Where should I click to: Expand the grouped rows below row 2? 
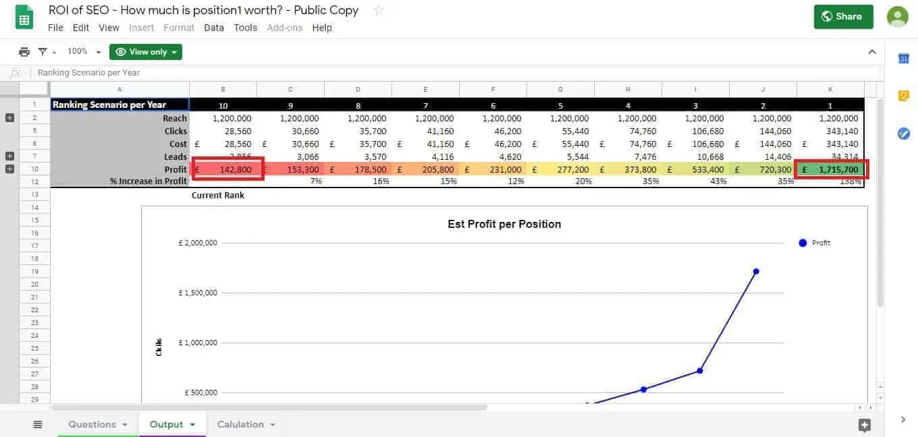[9, 118]
